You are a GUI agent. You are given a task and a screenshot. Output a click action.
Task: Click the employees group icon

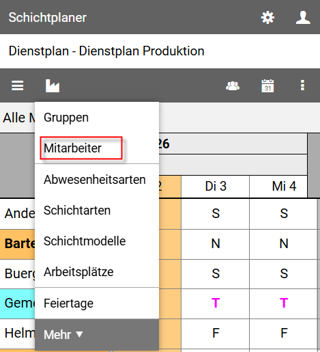[x=233, y=86]
